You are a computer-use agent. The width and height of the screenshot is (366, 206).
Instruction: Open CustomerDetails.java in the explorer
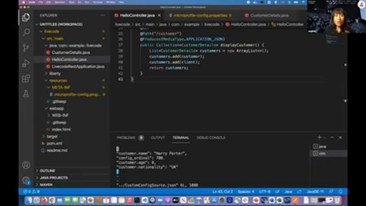71,52
